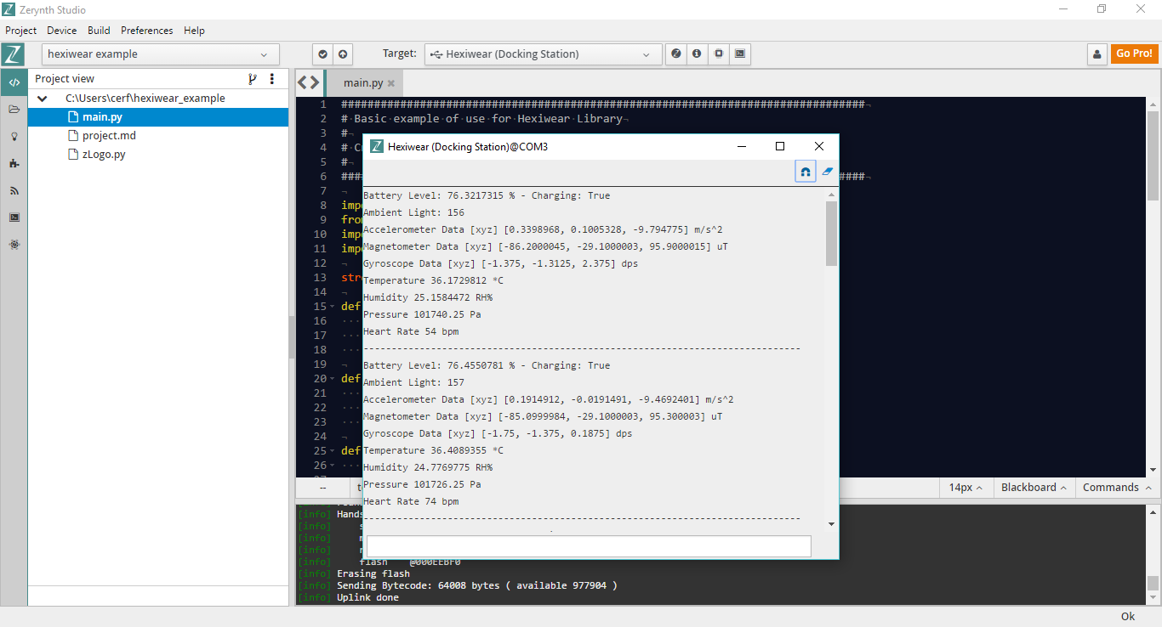Click code line 2 Hexiwear Library comment
1162x627 pixels.
(482, 119)
